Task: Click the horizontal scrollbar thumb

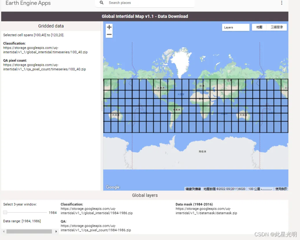Action: 29,231
